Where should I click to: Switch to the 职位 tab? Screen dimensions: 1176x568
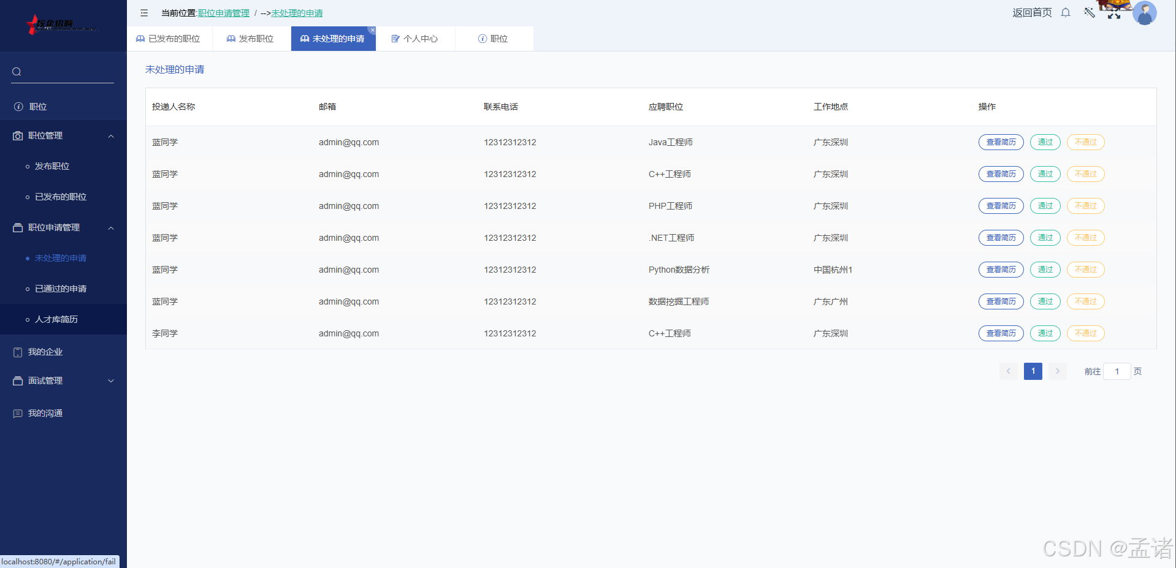(494, 39)
